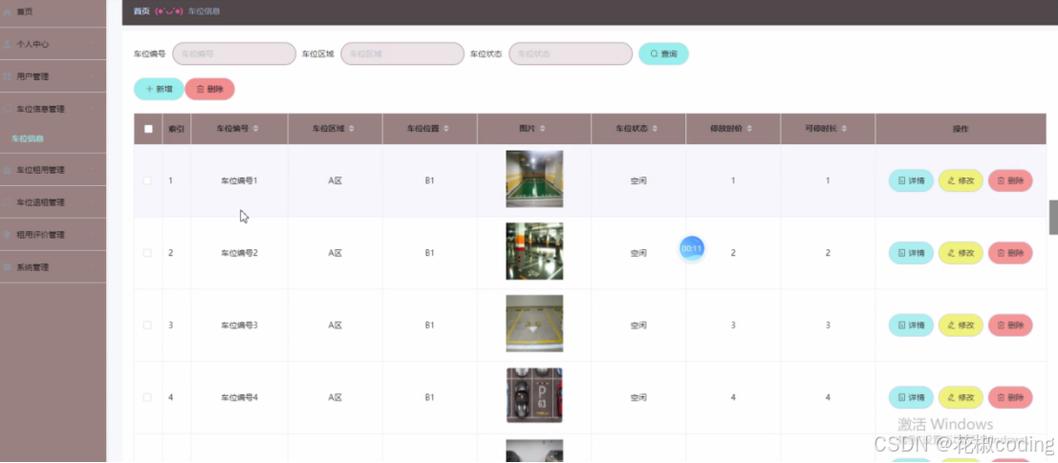Screen dimensions: 1058x463
Task: Click the 首页 home icon in sidebar
Action: pos(8,12)
